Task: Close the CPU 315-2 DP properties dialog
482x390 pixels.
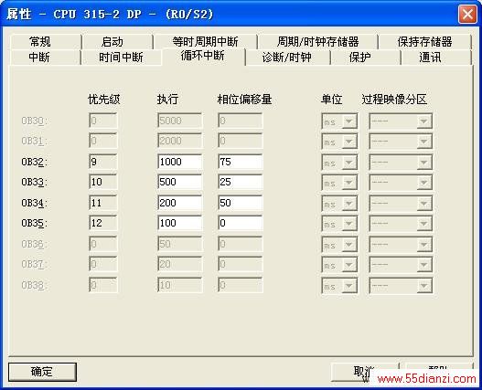Action: [467, 14]
